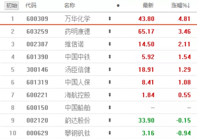Viewport: 197px width, 139px height.
Task: Click the 初始 button in the header
Action: point(12,6)
